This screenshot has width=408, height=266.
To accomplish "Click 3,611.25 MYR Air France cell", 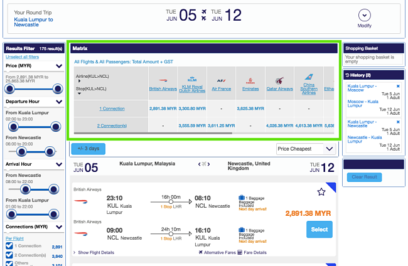I will point(221,126).
